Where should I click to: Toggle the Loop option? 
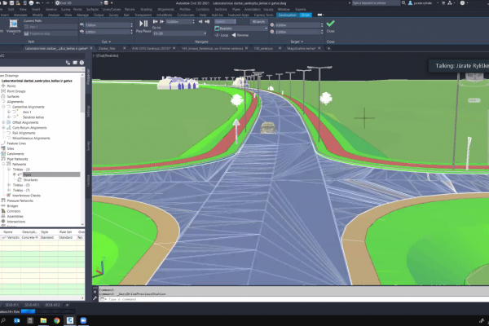tap(222, 35)
